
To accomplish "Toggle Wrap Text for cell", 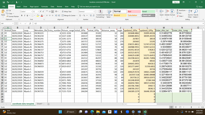I will [67, 12].
